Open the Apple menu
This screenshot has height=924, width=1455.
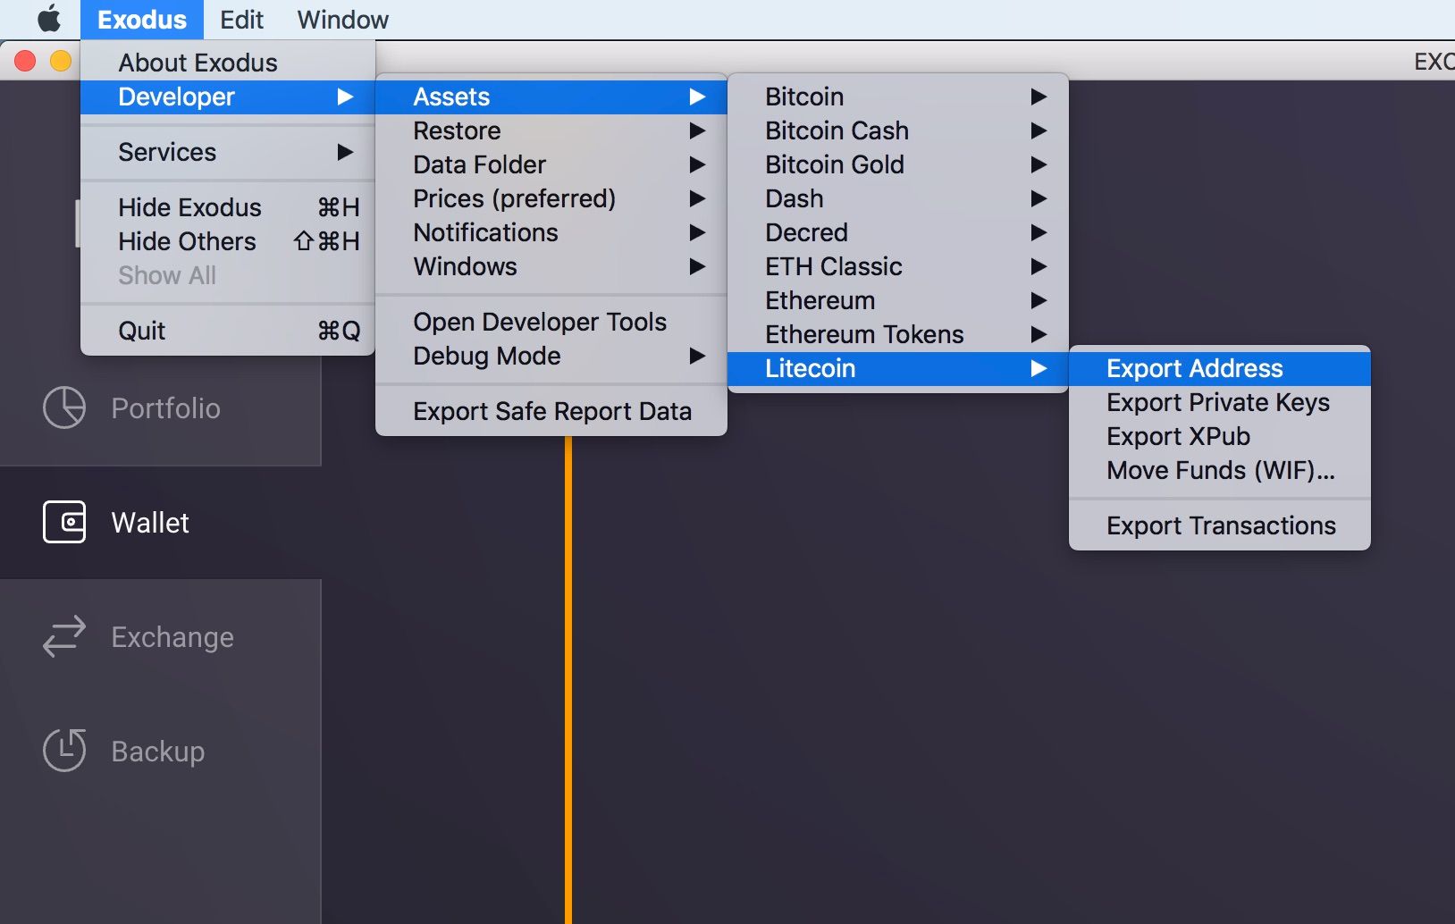[x=48, y=19]
